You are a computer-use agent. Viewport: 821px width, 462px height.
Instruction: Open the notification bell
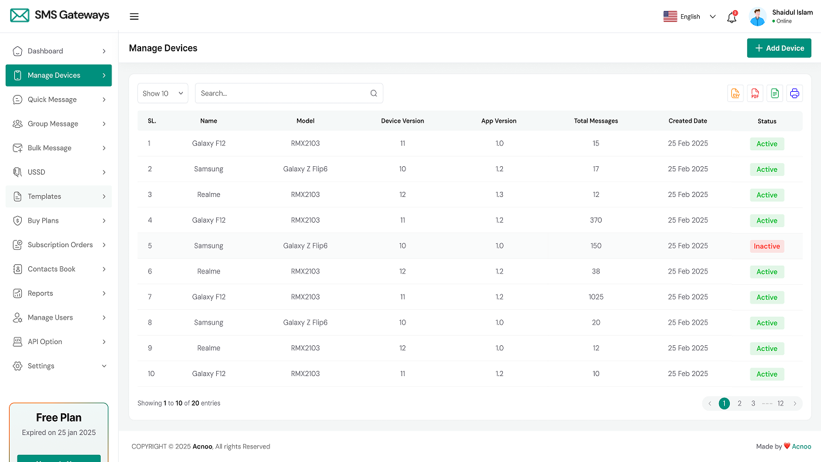pos(731,17)
